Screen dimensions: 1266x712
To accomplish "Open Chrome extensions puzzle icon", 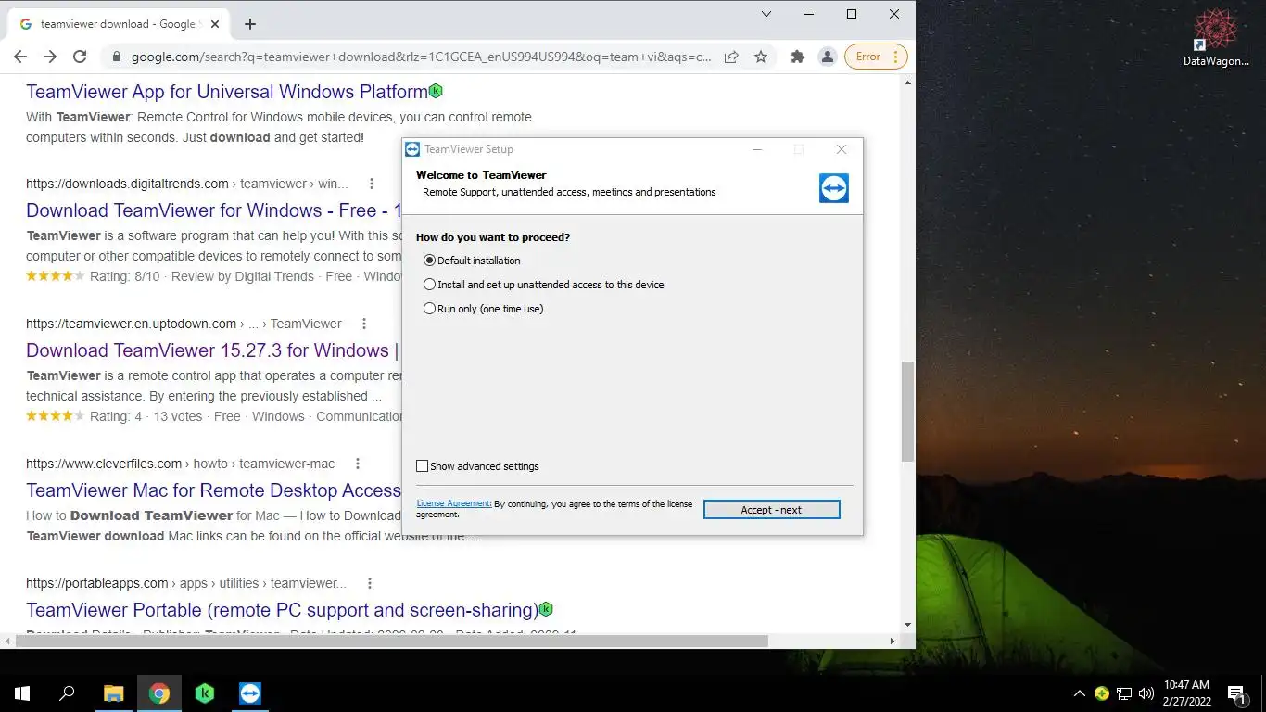I will (797, 57).
